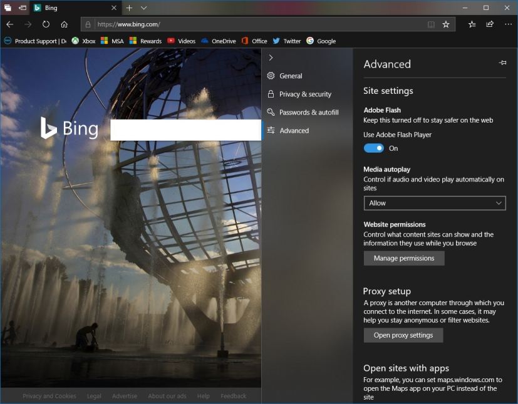Screen dimensions: 518x404
Task: Open the Media autoplay dropdown
Action: [434, 203]
